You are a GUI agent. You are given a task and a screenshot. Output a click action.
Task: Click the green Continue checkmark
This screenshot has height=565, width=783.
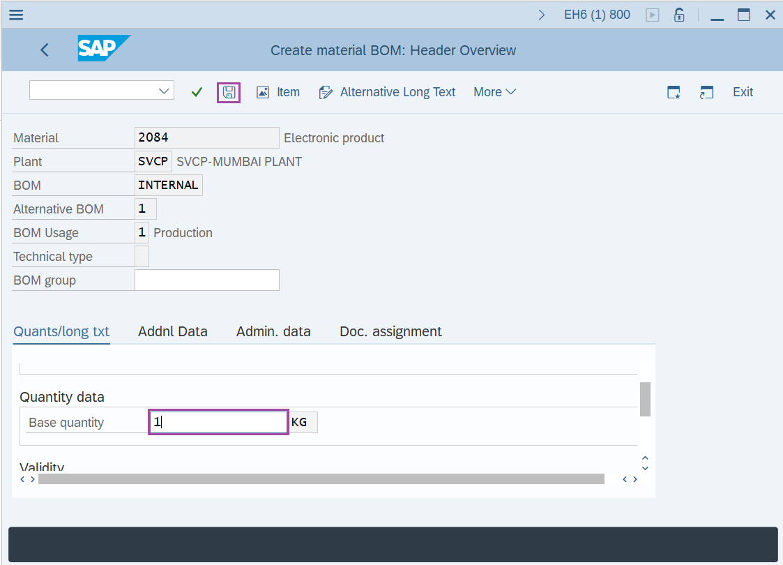pos(196,91)
